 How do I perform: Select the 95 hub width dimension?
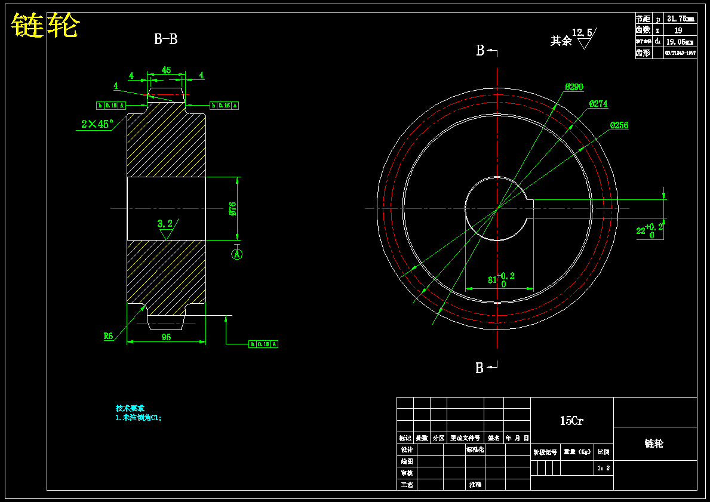pyautogui.click(x=166, y=337)
